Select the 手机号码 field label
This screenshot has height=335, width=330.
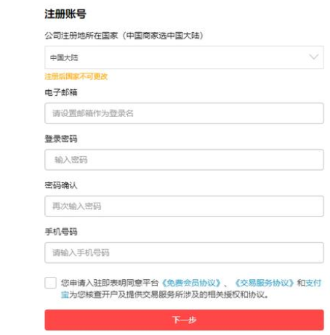tap(61, 232)
